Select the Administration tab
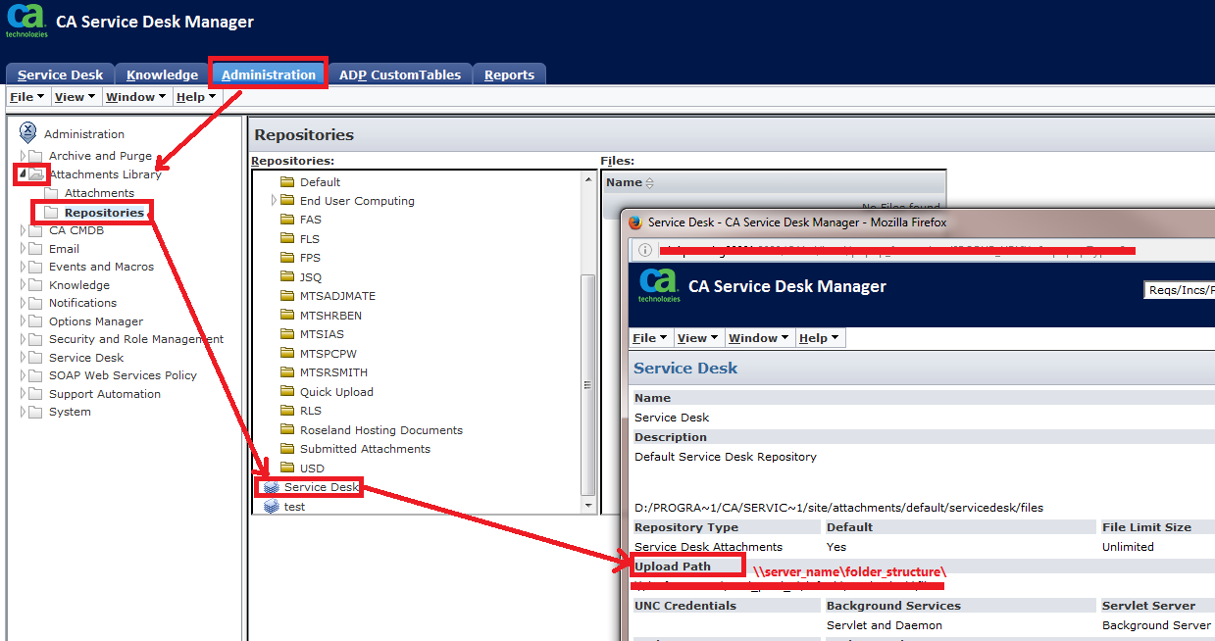The image size is (1215, 641). [x=269, y=74]
